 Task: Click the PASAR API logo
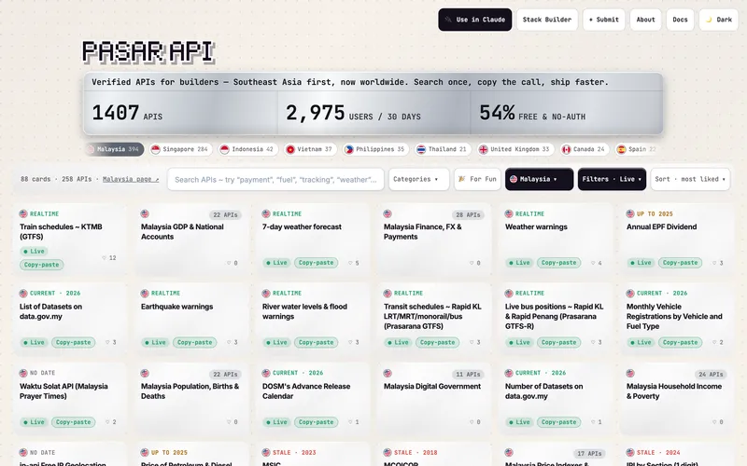(x=148, y=52)
